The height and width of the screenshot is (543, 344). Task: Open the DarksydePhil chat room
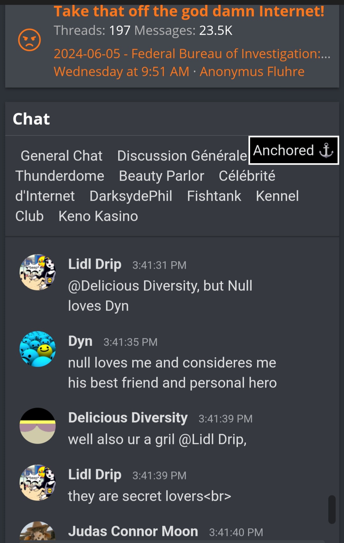[131, 196]
